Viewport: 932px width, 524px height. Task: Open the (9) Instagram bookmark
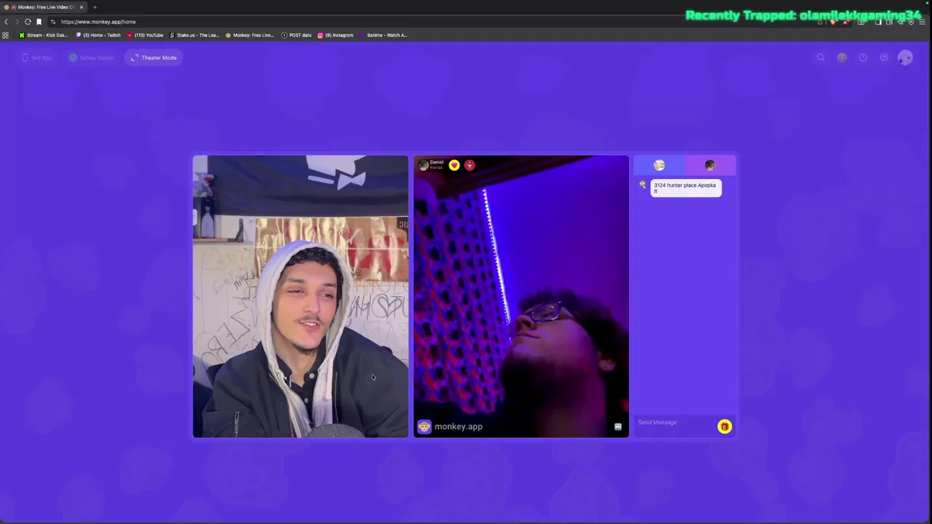[x=336, y=35]
